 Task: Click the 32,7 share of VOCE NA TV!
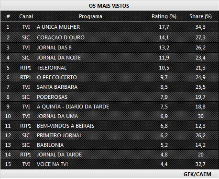(x=200, y=164)
